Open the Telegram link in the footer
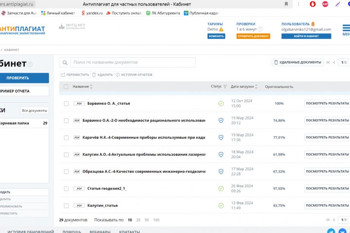This screenshot has height=233, width=350. tap(331, 231)
